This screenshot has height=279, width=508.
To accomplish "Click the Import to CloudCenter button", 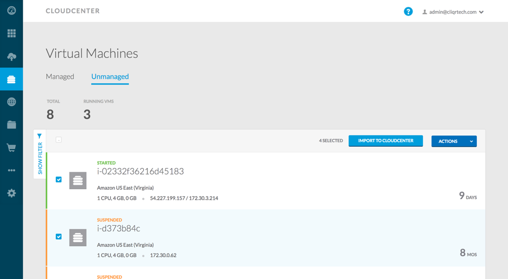I will tap(386, 141).
